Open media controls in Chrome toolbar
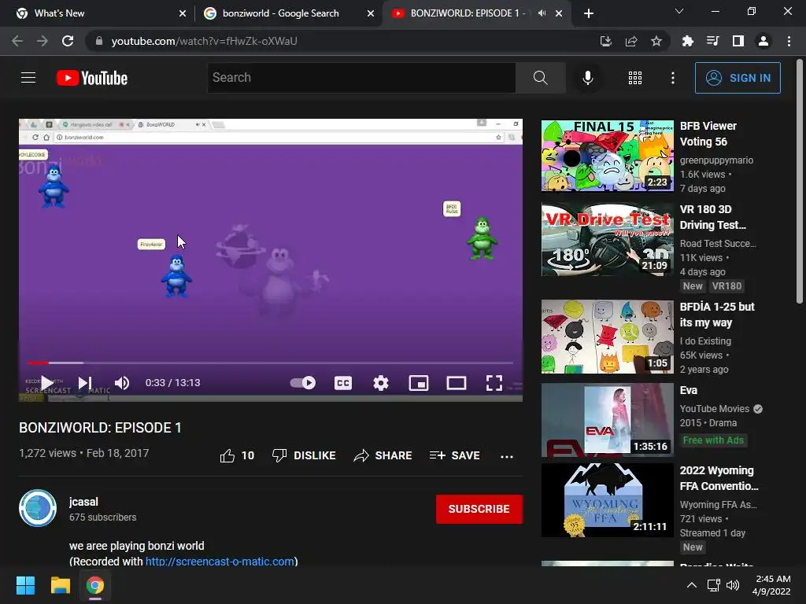The height and width of the screenshot is (604, 806). (712, 41)
